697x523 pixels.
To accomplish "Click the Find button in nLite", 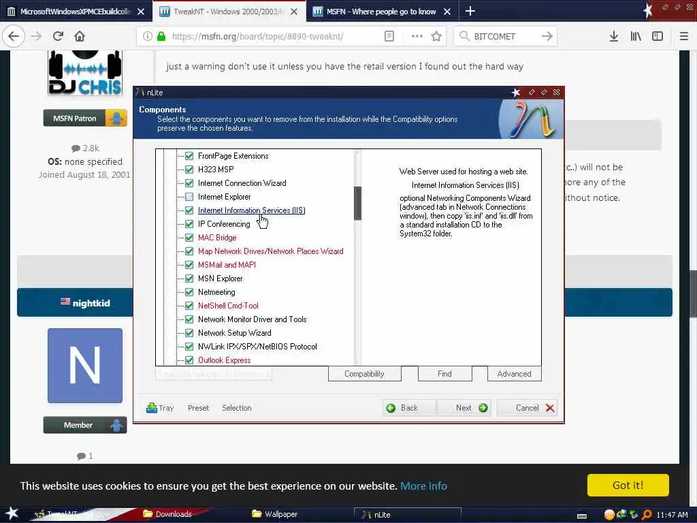I will pyautogui.click(x=444, y=374).
